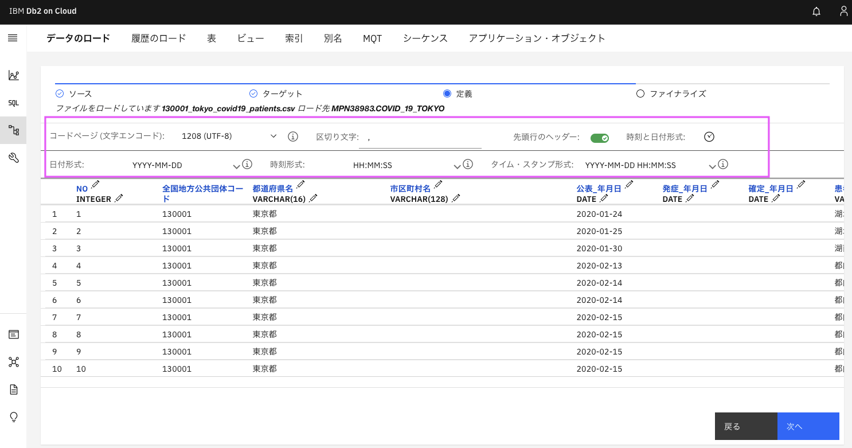The image size is (852, 448).
Task: Show info for time format
Action: (x=468, y=164)
